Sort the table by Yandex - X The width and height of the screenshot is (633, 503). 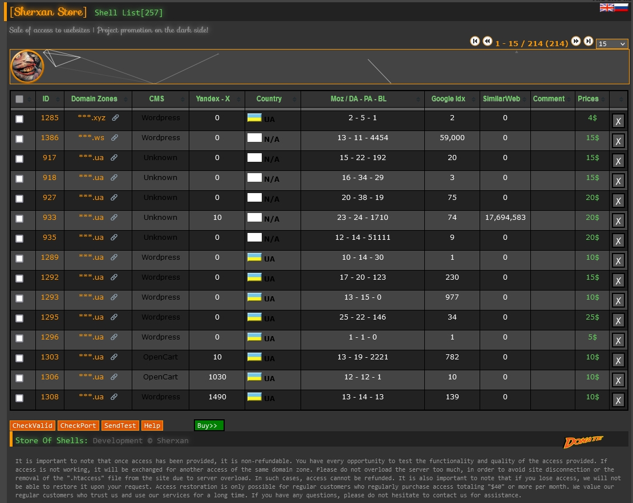217,99
